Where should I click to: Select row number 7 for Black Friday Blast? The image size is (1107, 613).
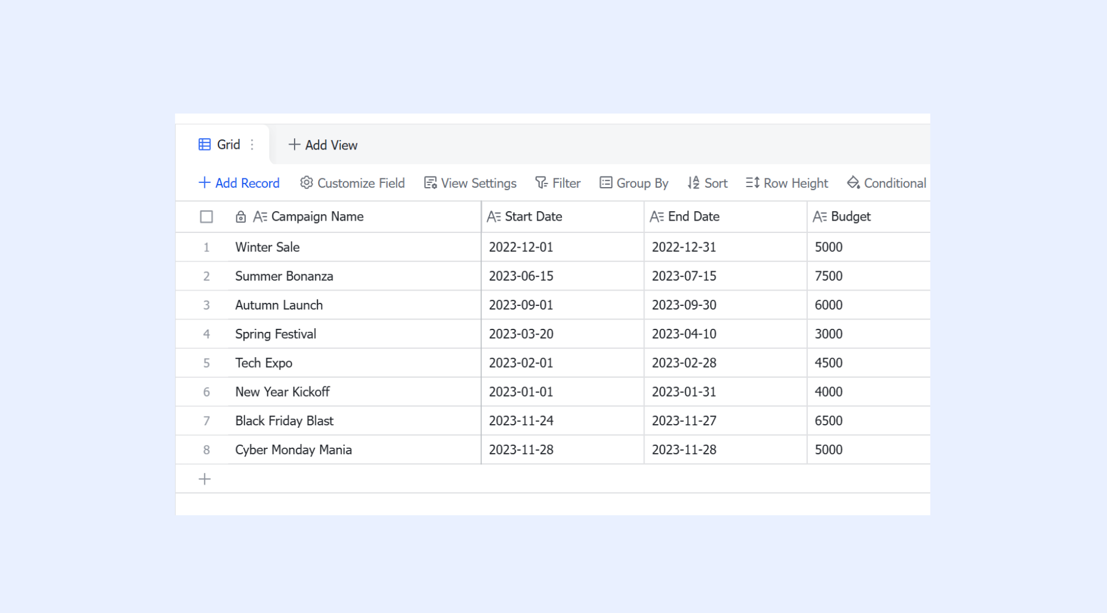pyautogui.click(x=206, y=421)
